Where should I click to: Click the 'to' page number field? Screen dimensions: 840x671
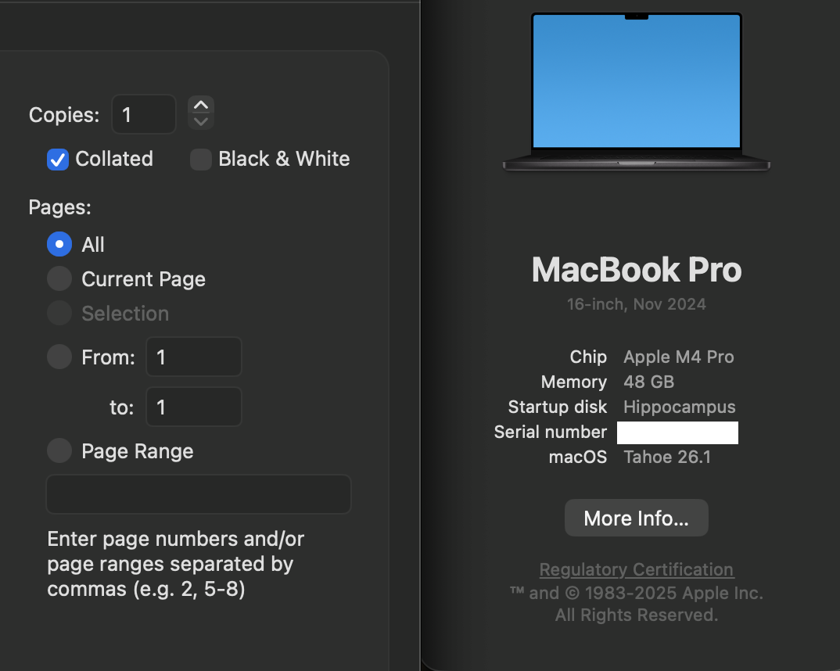tap(194, 407)
